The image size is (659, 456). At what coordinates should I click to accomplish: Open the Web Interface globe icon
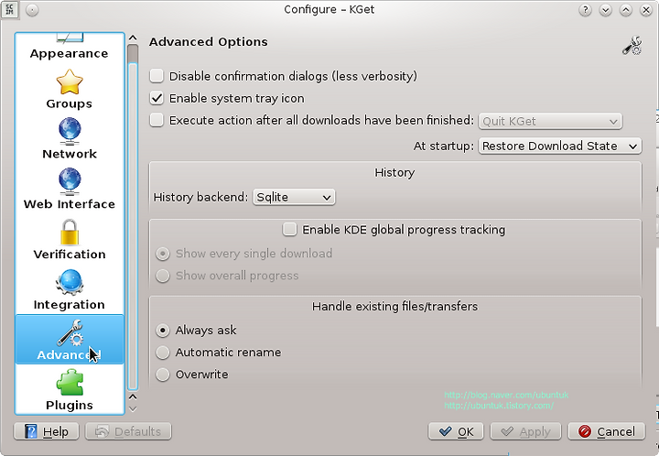[70, 181]
